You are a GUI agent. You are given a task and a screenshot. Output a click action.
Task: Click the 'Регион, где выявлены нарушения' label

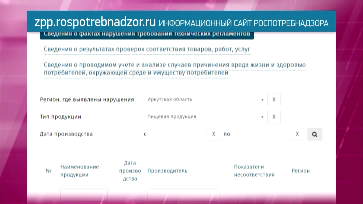pos(87,100)
